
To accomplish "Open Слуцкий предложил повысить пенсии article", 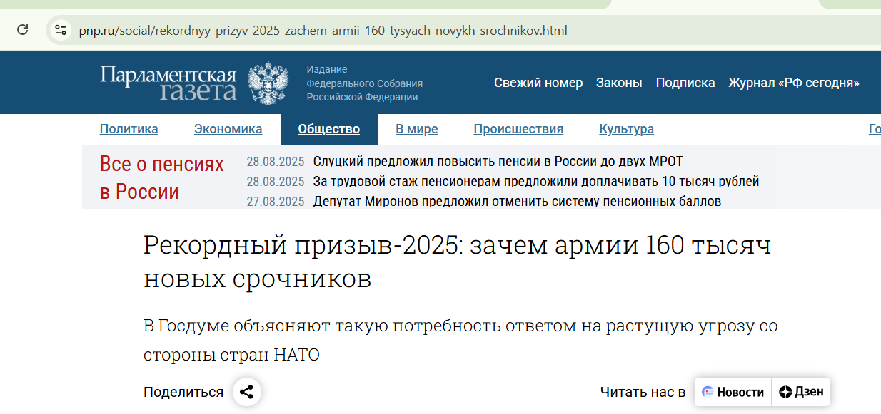I will tap(498, 161).
